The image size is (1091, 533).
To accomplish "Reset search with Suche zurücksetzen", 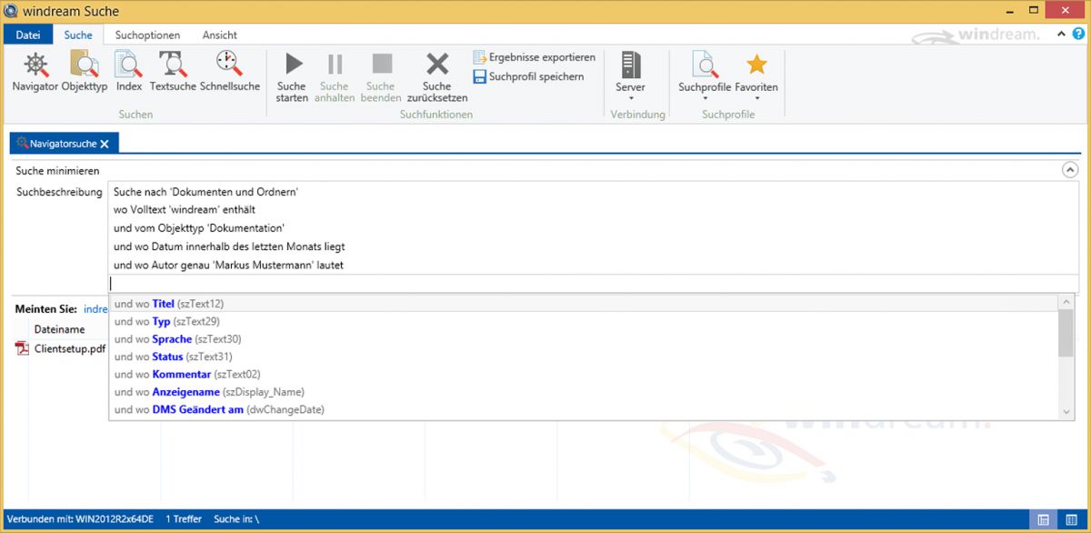I will point(437,76).
